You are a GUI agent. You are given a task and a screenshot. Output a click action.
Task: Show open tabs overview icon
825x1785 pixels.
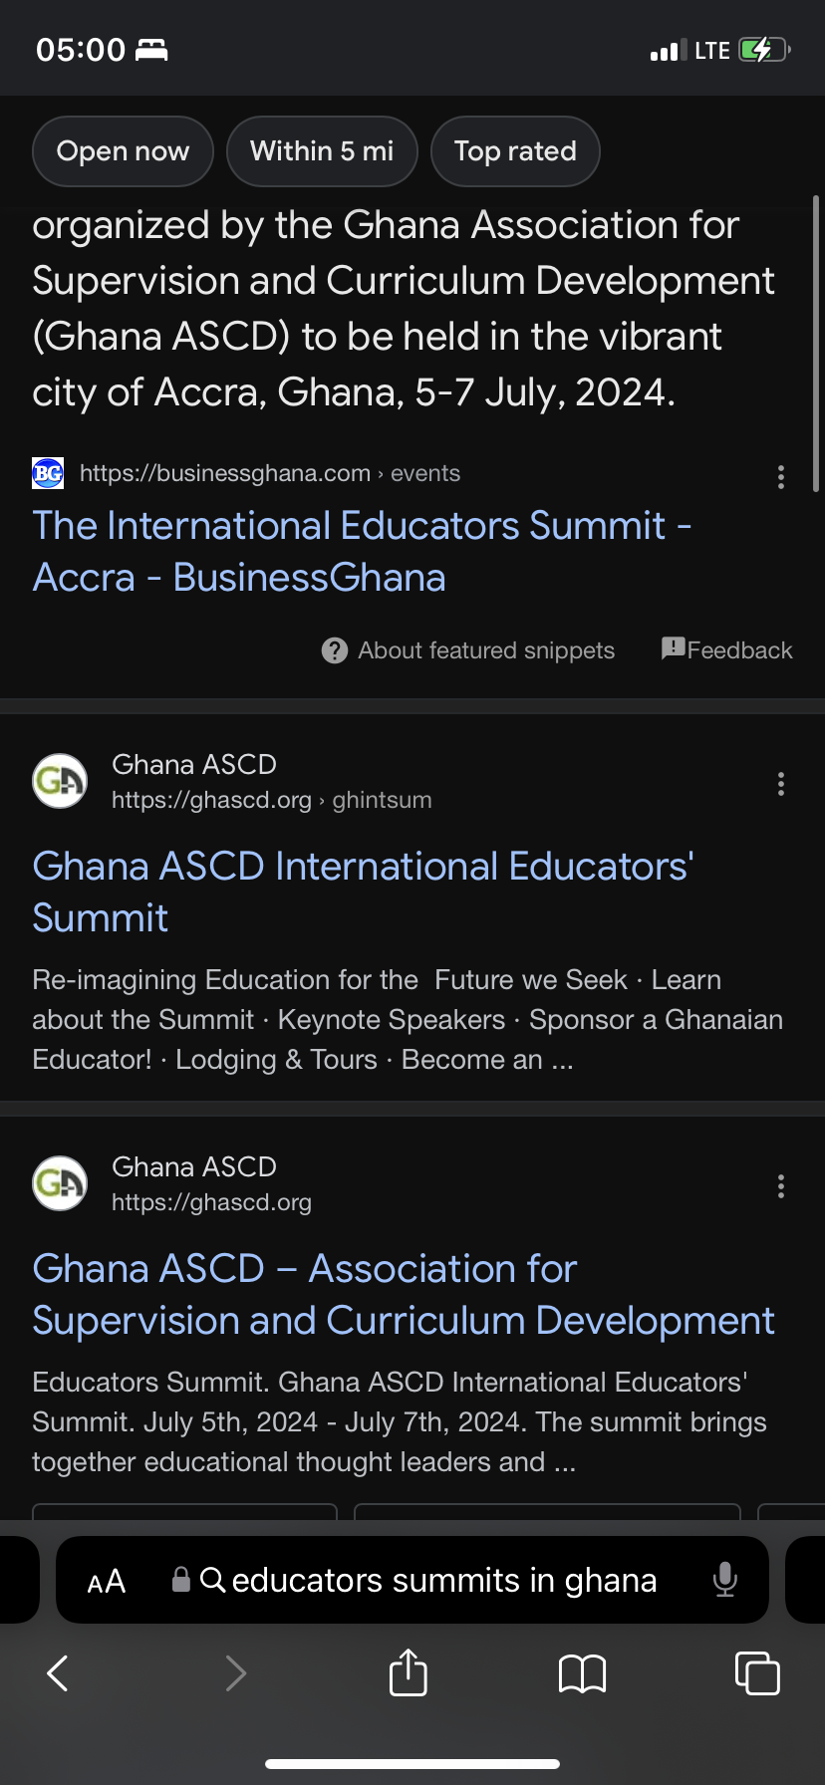756,1673
